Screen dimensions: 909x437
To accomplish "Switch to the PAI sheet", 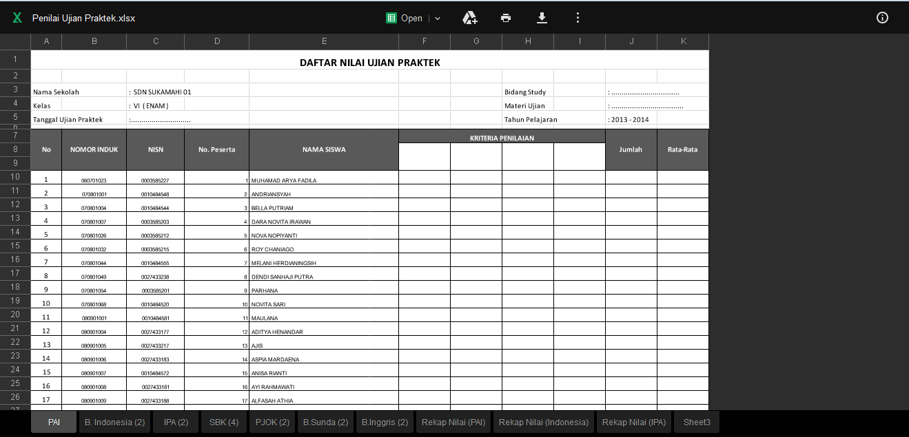I will [x=54, y=422].
